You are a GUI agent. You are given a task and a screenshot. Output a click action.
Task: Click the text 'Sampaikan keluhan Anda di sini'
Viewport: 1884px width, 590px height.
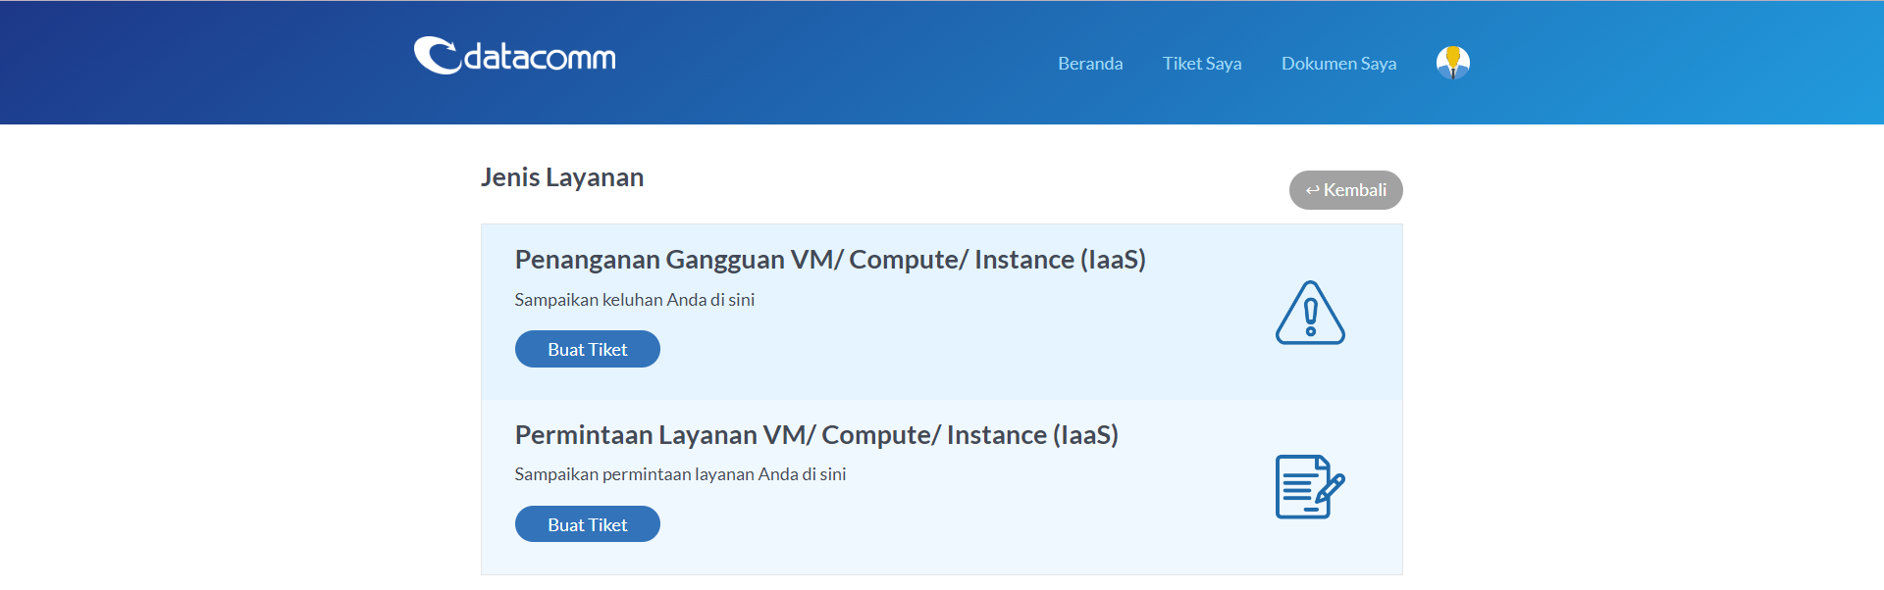tap(634, 300)
